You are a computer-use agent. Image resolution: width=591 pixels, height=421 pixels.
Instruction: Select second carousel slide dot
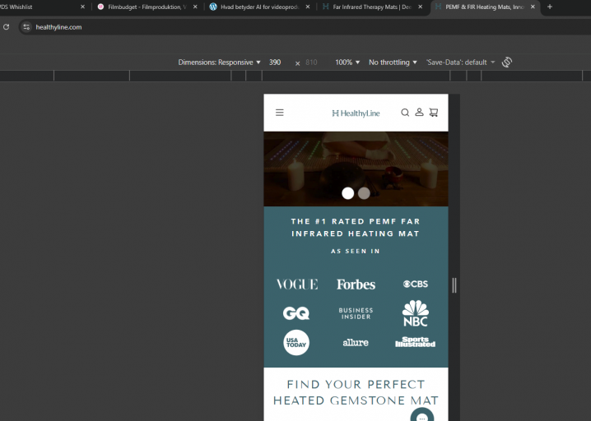click(364, 193)
